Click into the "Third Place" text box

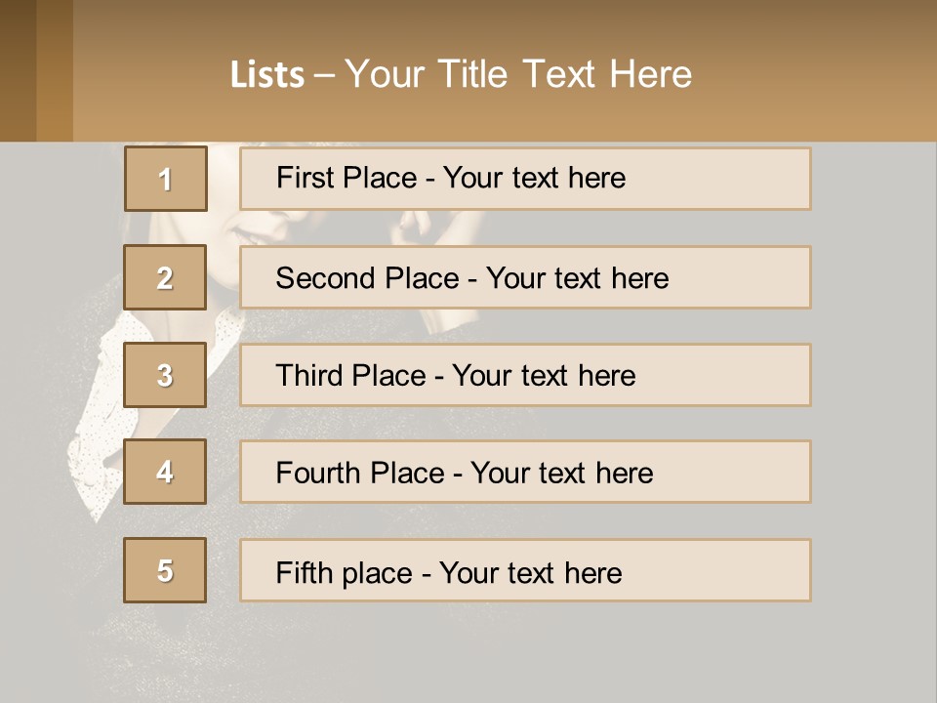[525, 376]
